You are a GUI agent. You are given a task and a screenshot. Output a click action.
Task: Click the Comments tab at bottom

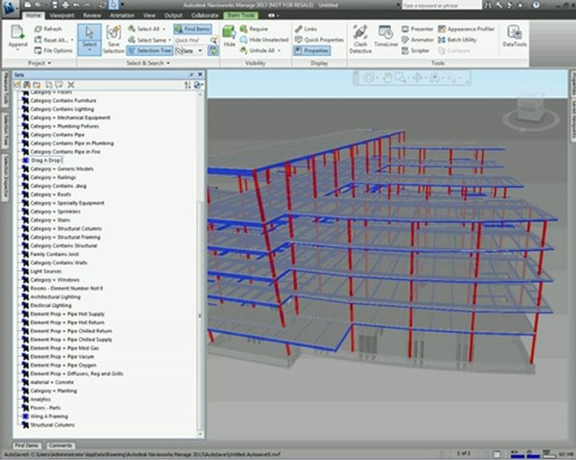click(60, 445)
